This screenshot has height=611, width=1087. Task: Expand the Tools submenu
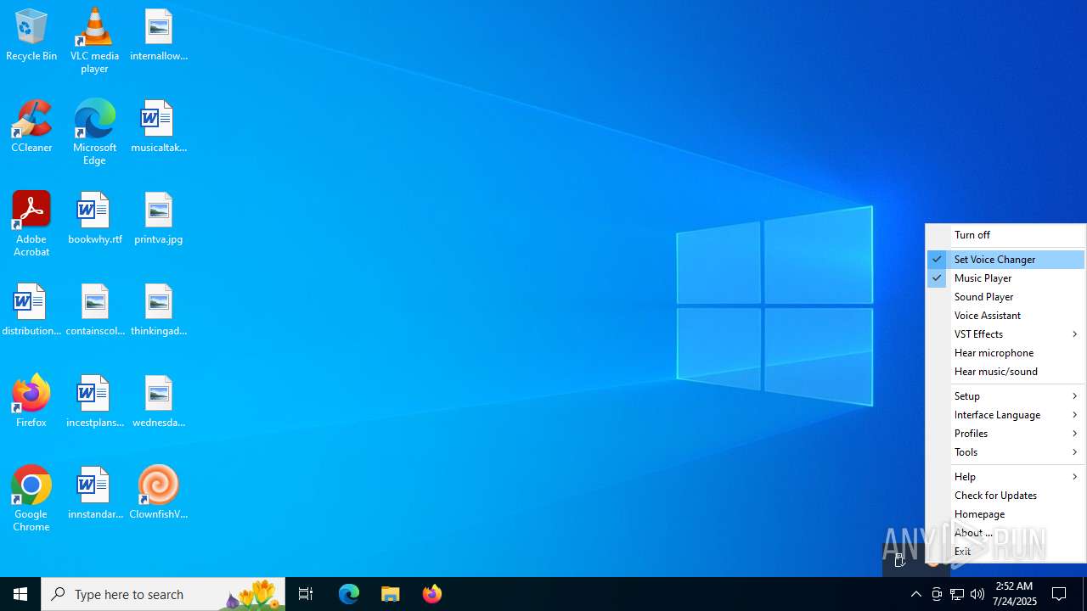pyautogui.click(x=1005, y=452)
